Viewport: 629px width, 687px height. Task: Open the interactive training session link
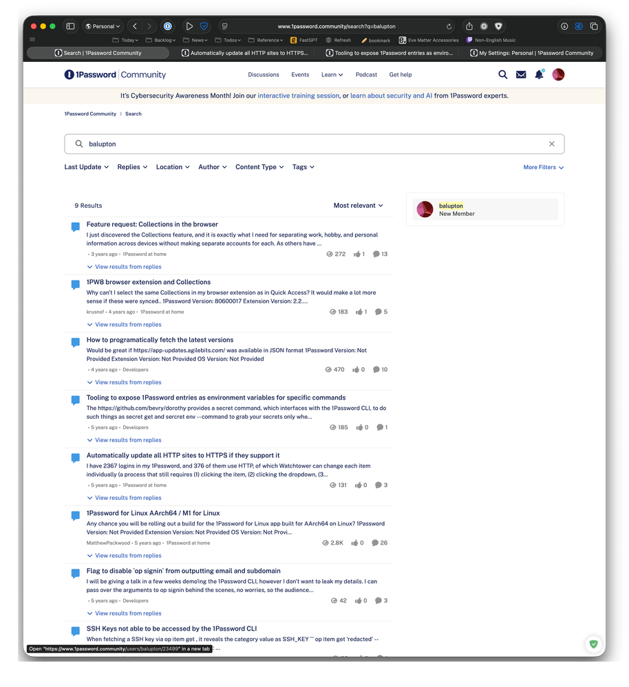[x=298, y=96]
